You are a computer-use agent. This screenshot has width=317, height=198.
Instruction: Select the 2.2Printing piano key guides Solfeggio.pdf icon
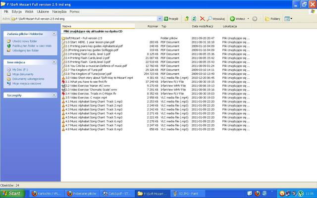(63, 50)
